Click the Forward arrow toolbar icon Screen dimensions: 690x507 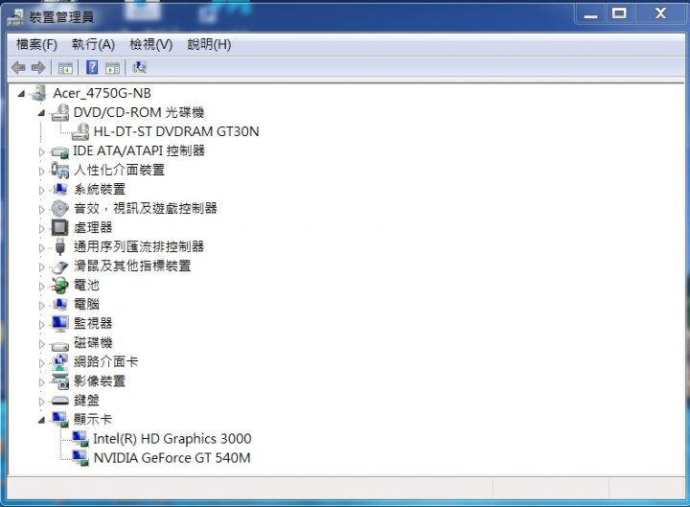point(38,68)
